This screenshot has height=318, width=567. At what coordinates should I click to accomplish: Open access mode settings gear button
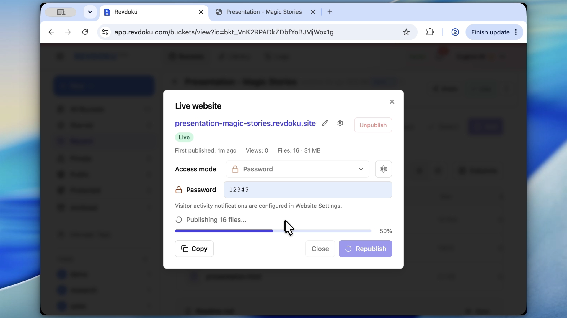[383, 169]
